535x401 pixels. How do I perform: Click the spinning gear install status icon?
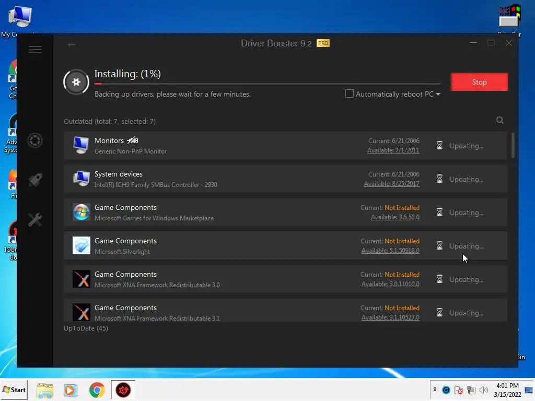76,82
